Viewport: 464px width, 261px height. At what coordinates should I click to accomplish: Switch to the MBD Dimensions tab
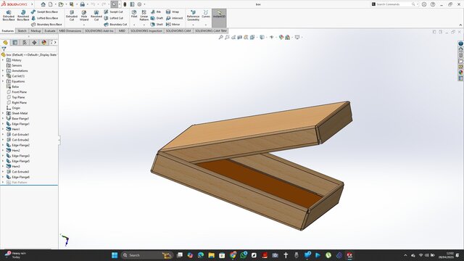[70, 30]
